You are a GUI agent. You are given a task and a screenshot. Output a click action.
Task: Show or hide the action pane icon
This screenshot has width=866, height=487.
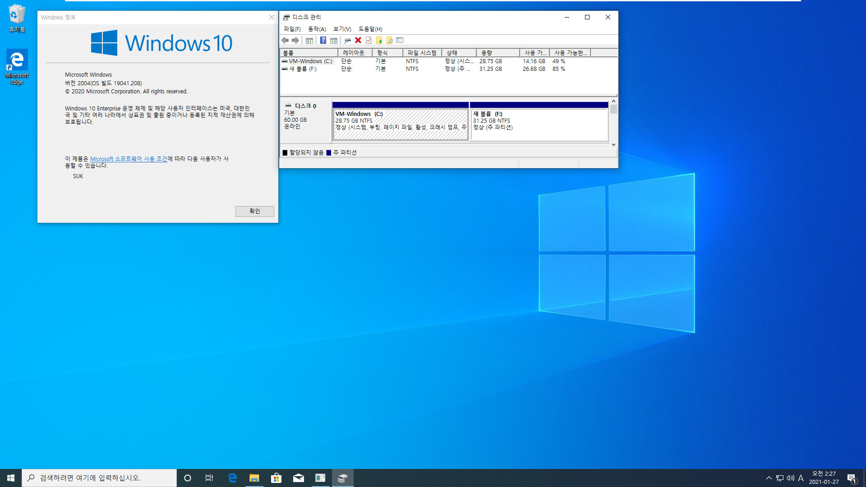334,41
